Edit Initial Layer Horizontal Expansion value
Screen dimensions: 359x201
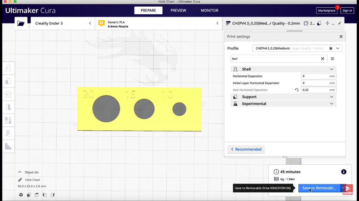319,83
